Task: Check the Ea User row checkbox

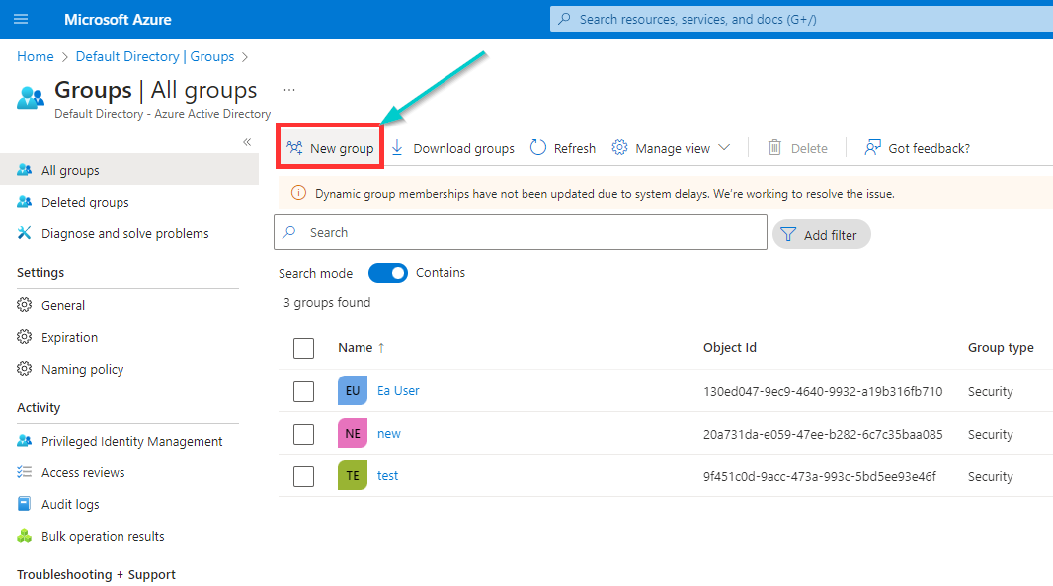Action: (303, 391)
